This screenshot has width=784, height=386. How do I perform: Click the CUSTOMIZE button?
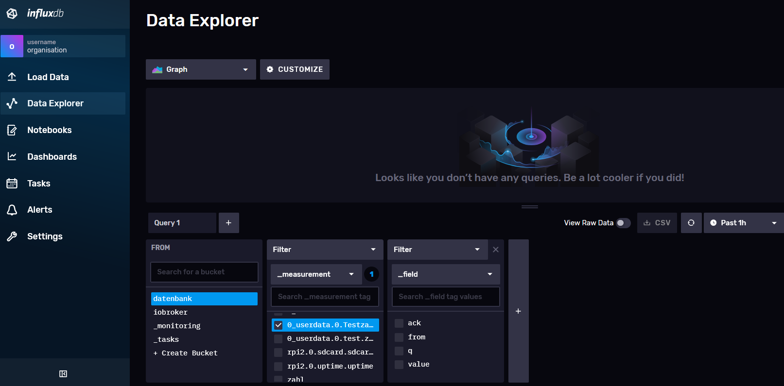point(295,69)
